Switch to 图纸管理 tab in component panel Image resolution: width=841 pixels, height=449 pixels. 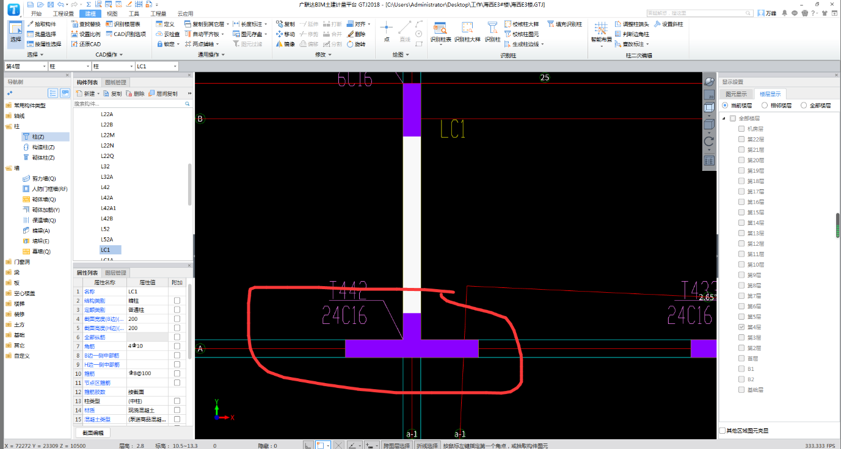click(x=116, y=82)
